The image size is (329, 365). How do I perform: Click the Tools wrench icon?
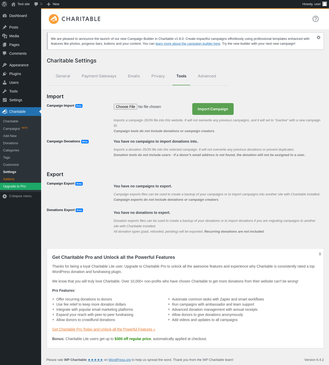(x=5, y=91)
